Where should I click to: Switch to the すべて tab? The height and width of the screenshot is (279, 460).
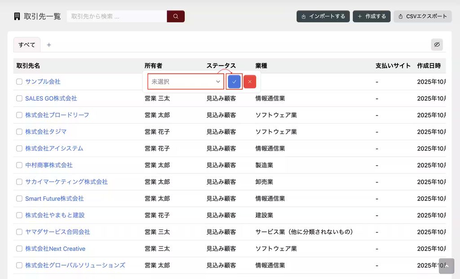coord(27,45)
